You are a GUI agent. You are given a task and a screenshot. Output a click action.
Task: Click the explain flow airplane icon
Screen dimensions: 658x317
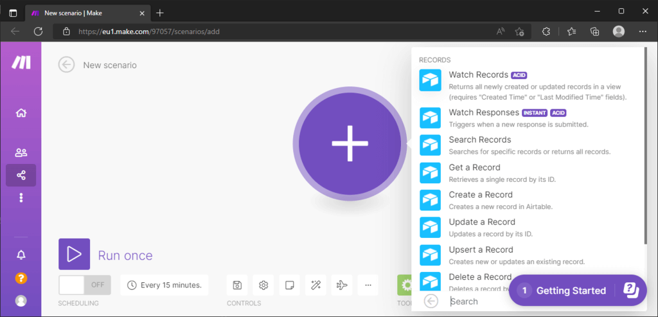click(x=342, y=285)
